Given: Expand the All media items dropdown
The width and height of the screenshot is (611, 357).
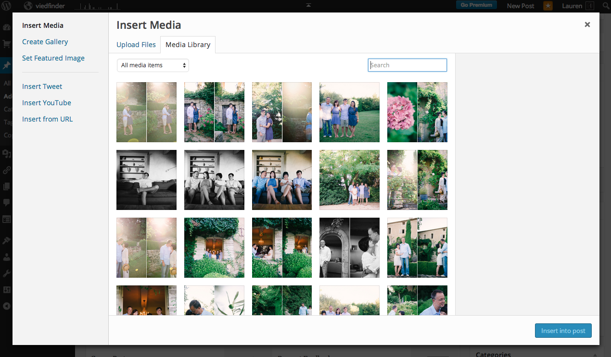Looking at the screenshot, I should coord(153,65).
